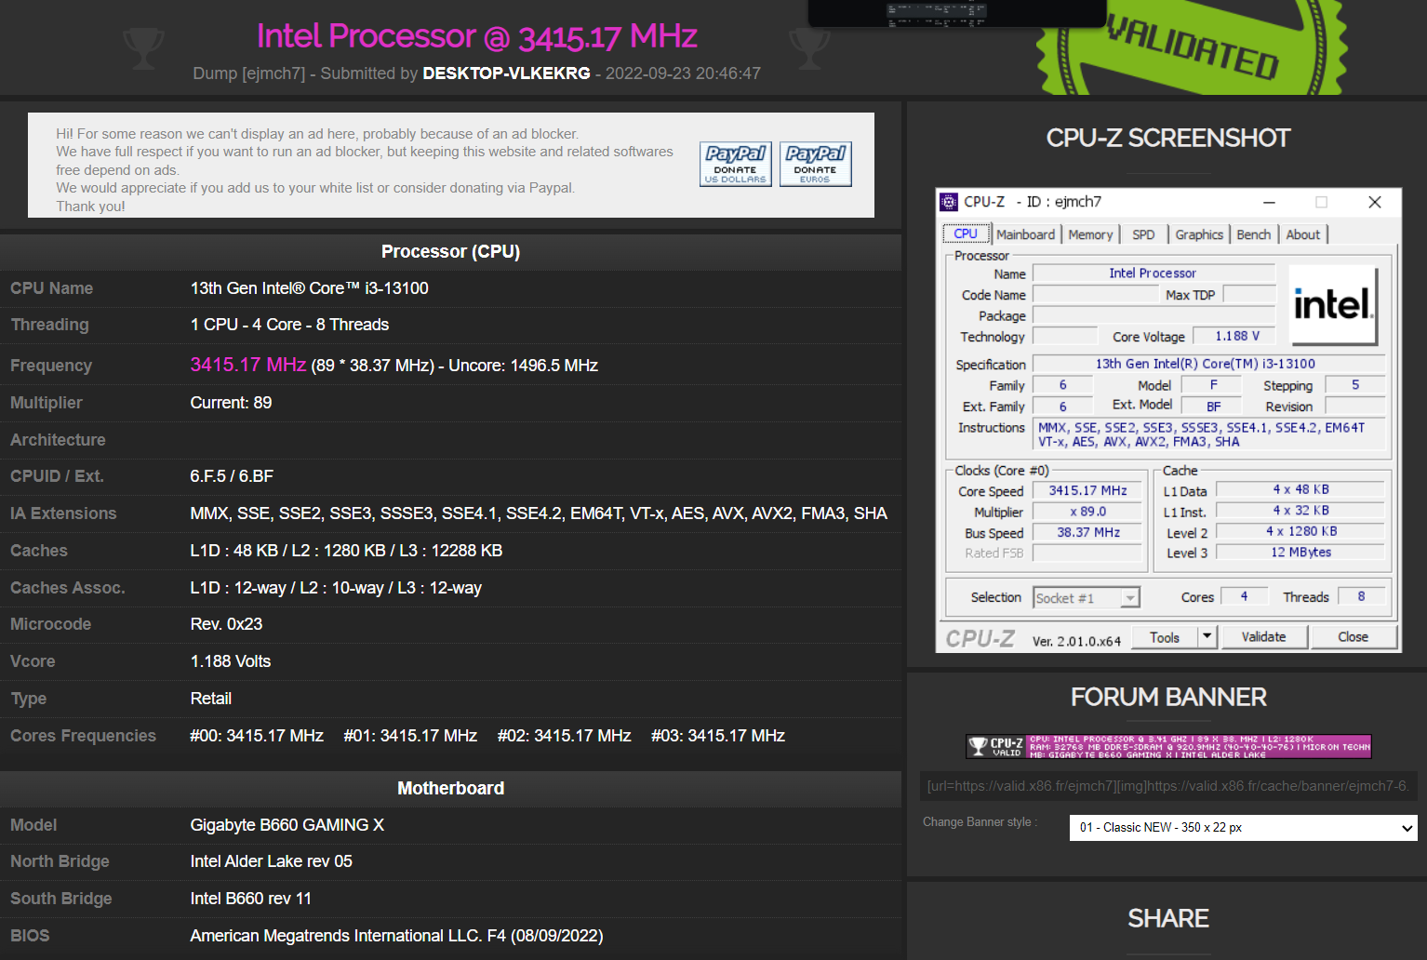This screenshot has height=960, width=1427.
Task: Click the PayPal Donate Euros badge
Action: point(815,164)
